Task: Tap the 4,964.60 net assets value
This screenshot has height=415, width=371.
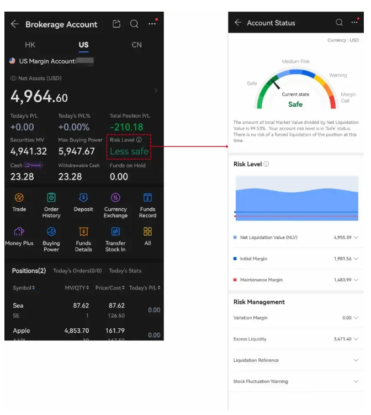Action: pyautogui.click(x=39, y=97)
